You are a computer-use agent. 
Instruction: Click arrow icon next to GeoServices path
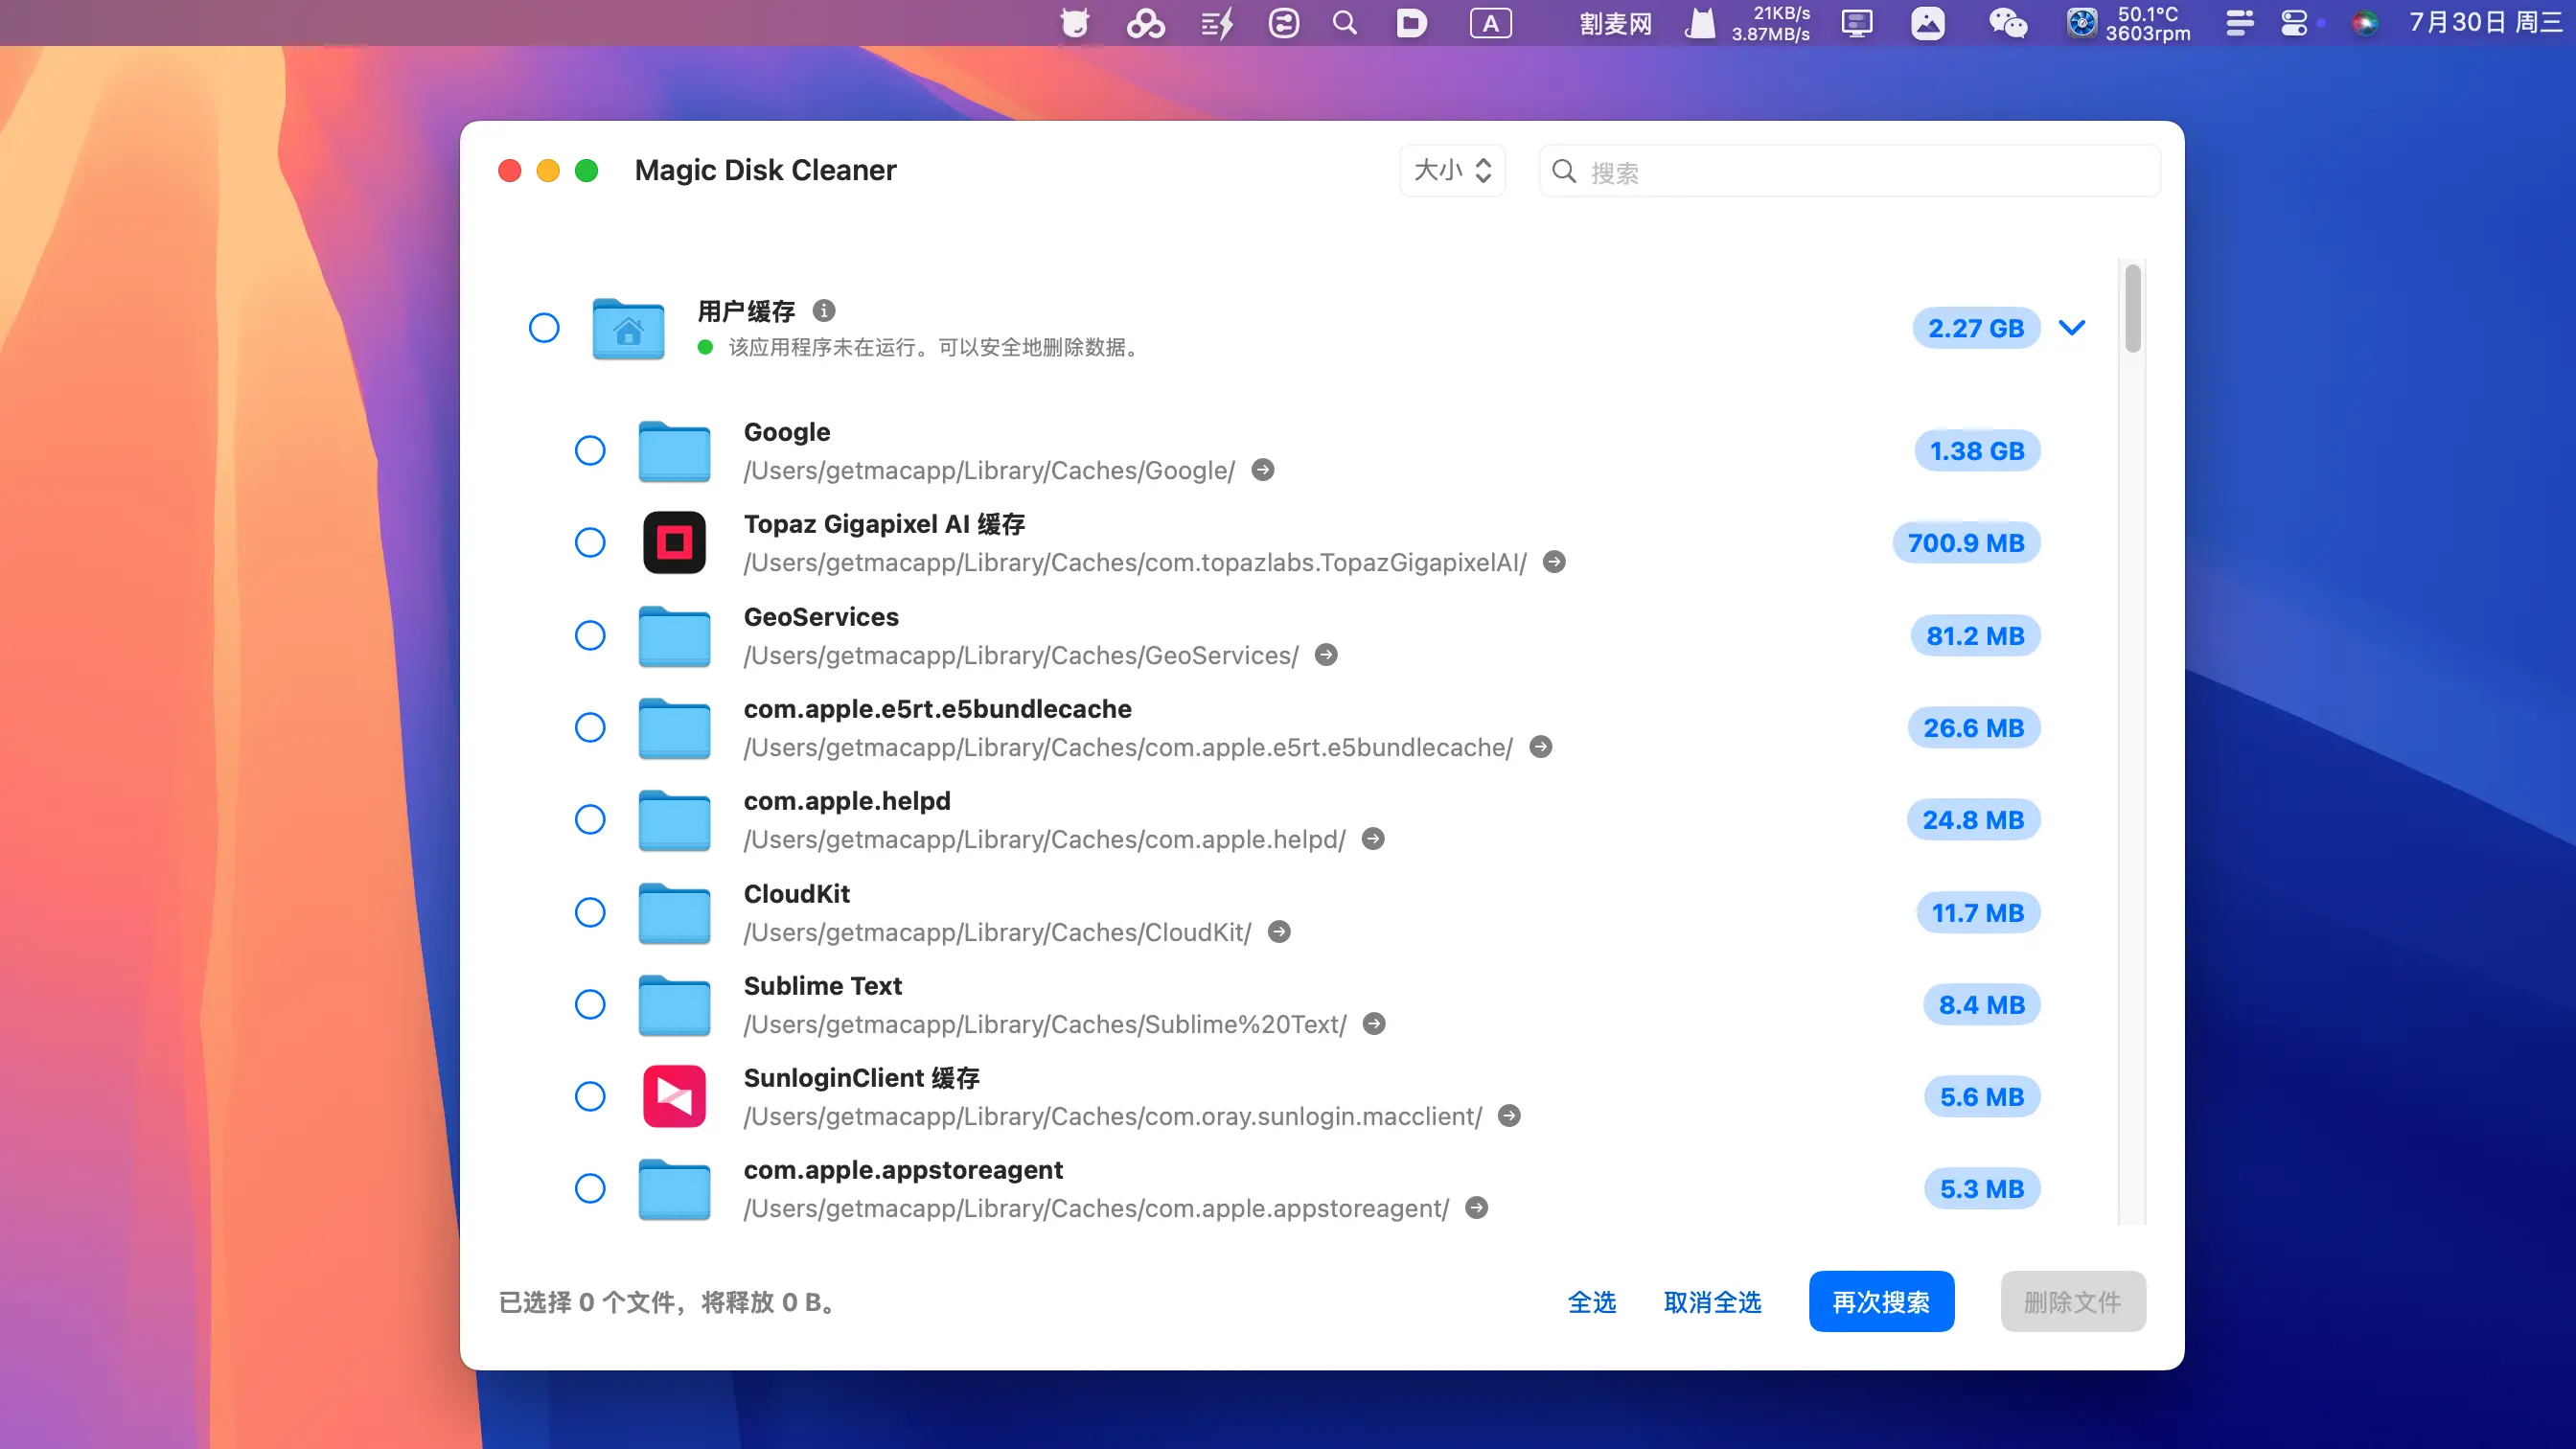coord(1326,655)
